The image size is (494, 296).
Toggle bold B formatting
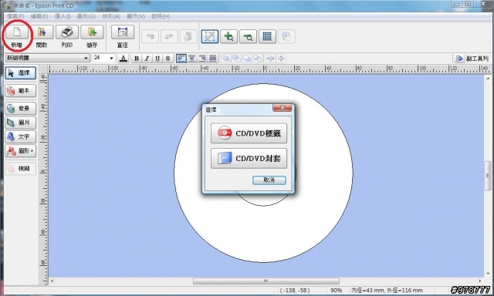137,58
